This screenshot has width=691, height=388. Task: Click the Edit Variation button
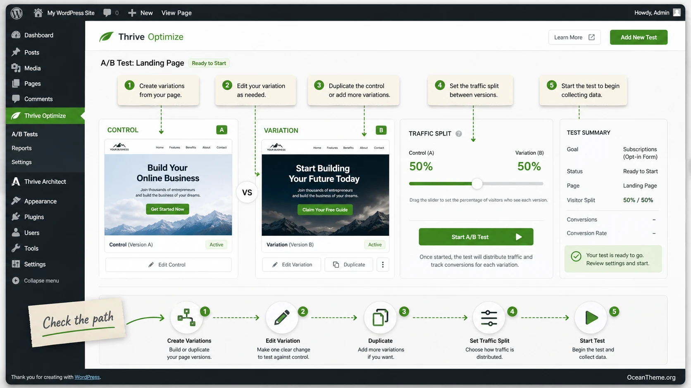click(x=291, y=265)
